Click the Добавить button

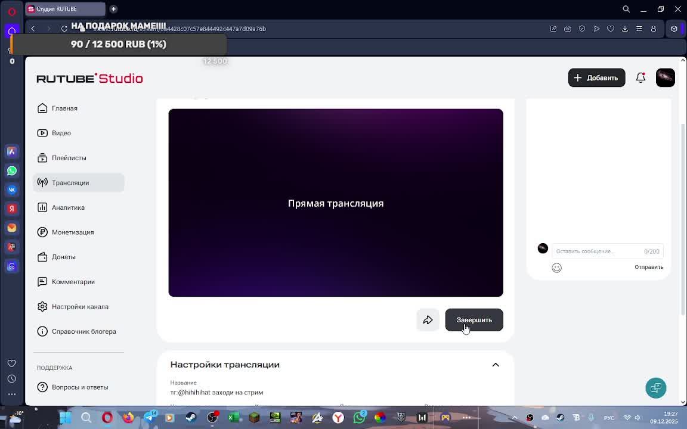[x=597, y=78]
